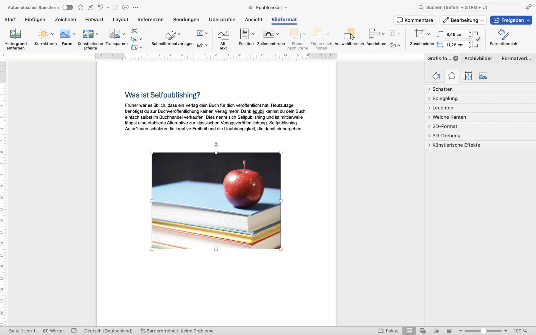Screen dimensions: 536x335
Task: Open the Einfügen ribbon tab
Action: [x=35, y=20]
